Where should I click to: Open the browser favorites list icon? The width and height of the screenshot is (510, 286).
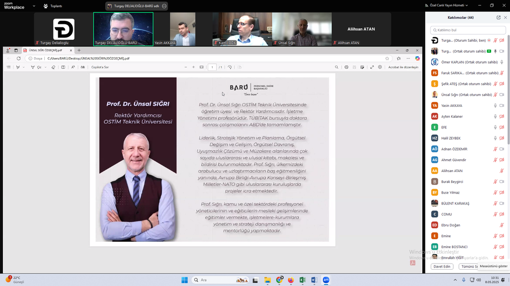399,59
